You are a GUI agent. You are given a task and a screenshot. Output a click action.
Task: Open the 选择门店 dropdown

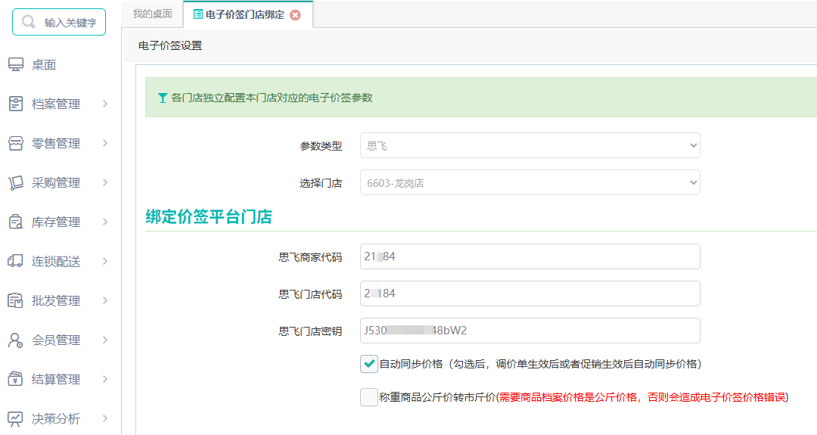[x=530, y=183]
